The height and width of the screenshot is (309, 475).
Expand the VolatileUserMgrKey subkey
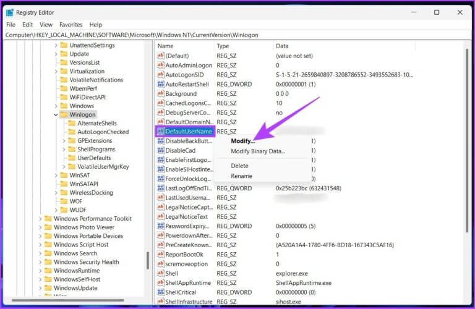tap(64, 167)
